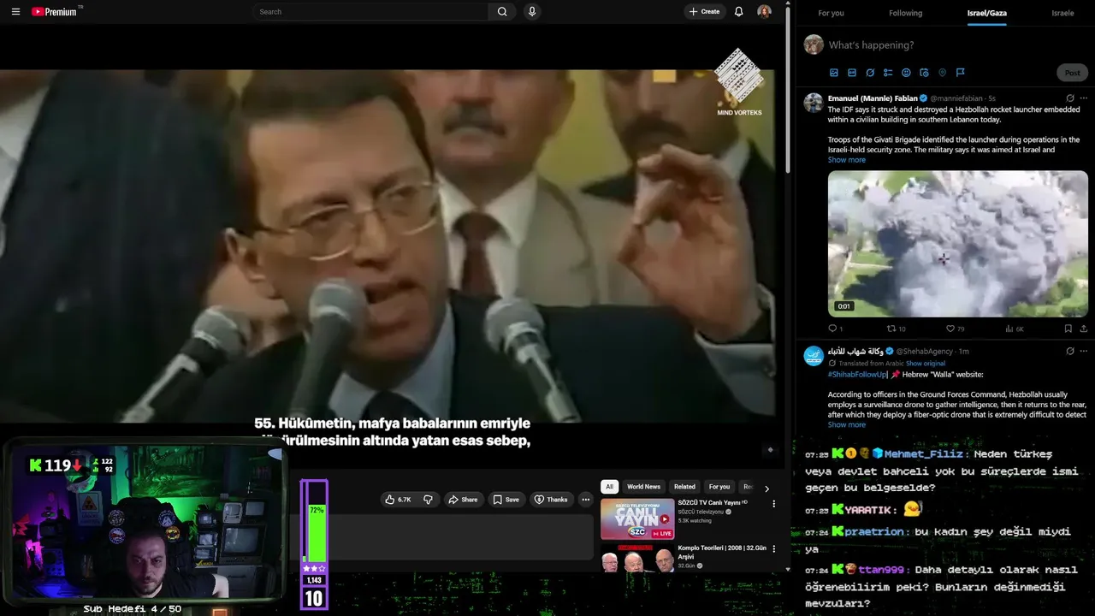The height and width of the screenshot is (616, 1095).
Task: Click Show original translation link
Action: coord(926,364)
